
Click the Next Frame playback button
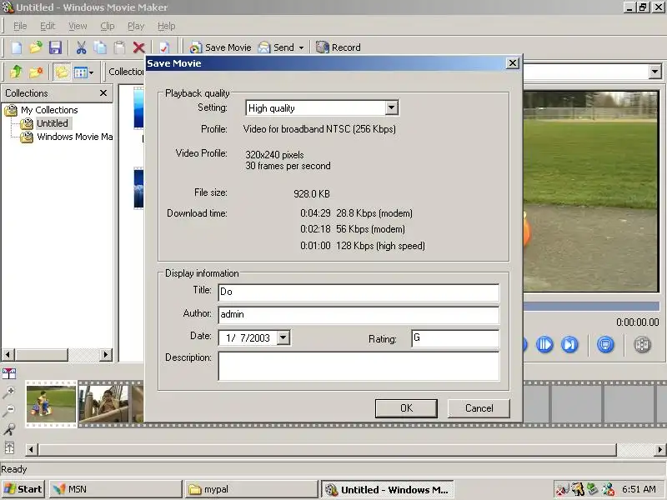pos(544,344)
